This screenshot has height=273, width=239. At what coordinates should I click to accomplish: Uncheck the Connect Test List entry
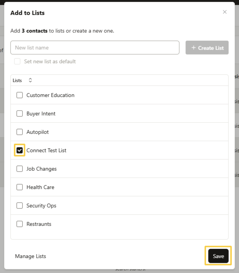[x=19, y=150]
